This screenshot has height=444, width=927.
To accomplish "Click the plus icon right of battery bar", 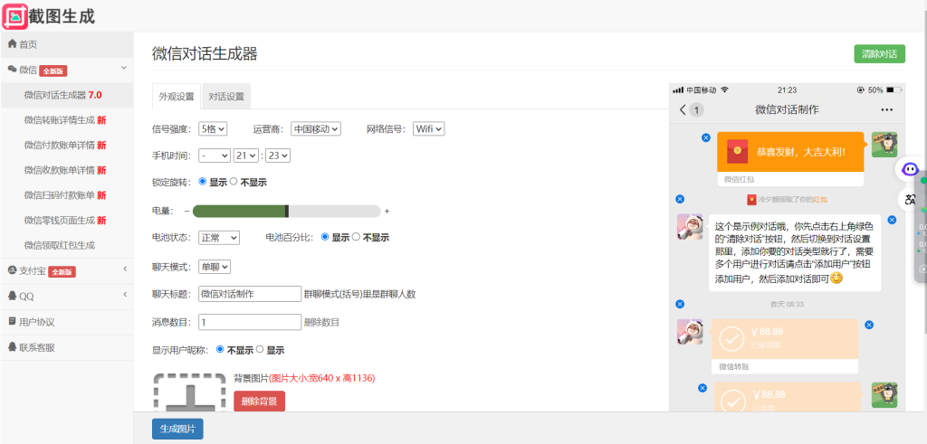I will pos(387,211).
